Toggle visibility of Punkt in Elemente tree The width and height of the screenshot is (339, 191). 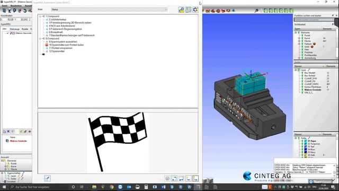(302, 36)
